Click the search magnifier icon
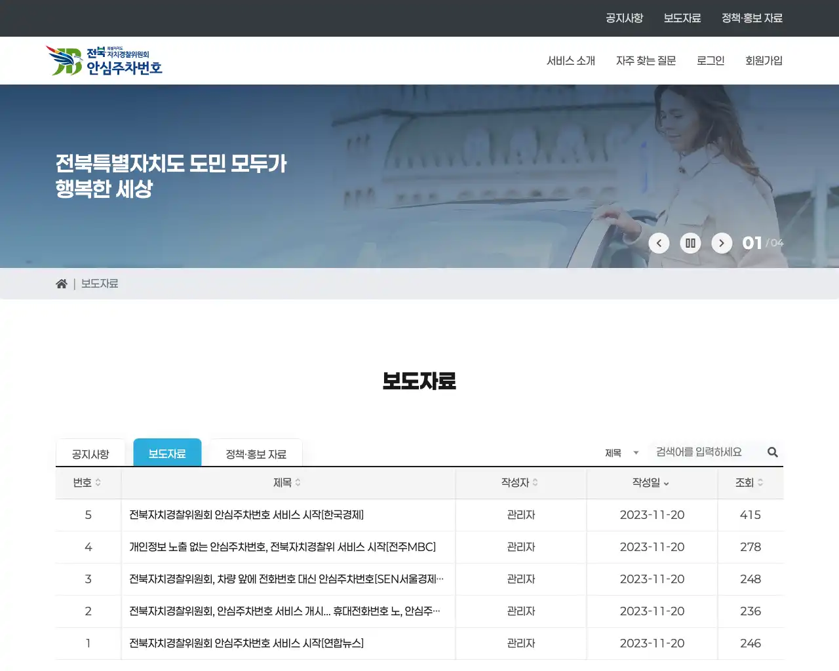This screenshot has height=671, width=839. tap(772, 451)
